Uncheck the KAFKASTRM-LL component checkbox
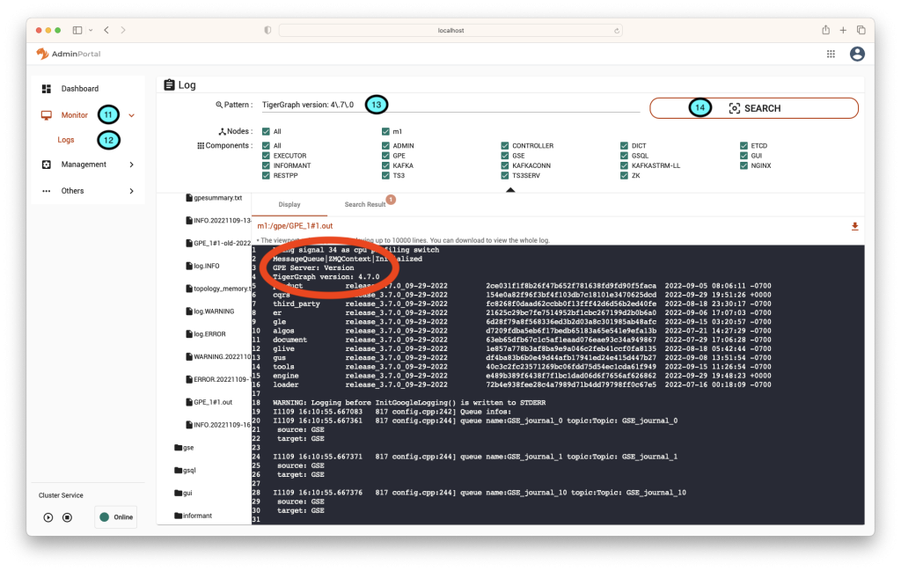 coord(624,165)
